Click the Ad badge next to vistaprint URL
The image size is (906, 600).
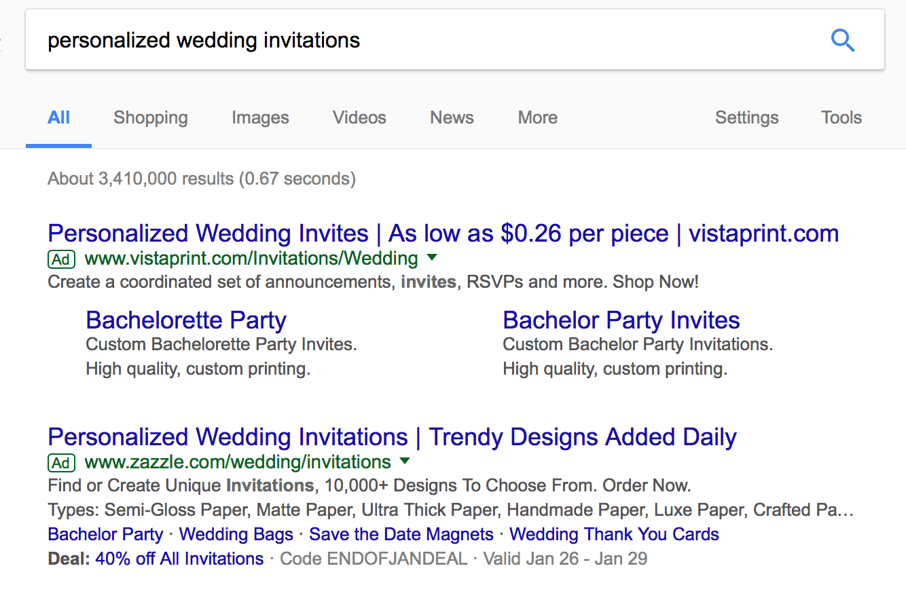click(61, 259)
